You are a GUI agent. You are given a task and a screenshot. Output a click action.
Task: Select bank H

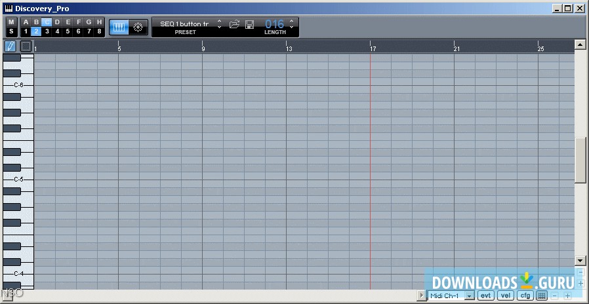99,22
